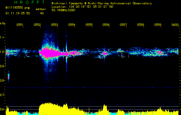Click the 0553 time marker

point(54,25)
